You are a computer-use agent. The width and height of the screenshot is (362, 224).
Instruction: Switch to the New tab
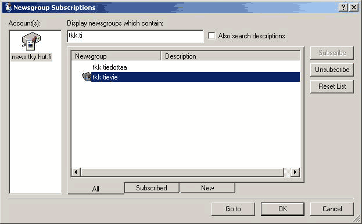coord(207,188)
